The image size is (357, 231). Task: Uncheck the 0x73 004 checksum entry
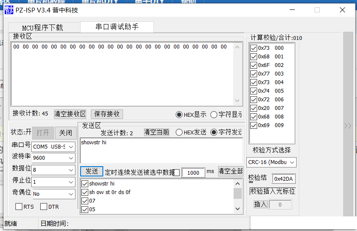click(x=254, y=82)
